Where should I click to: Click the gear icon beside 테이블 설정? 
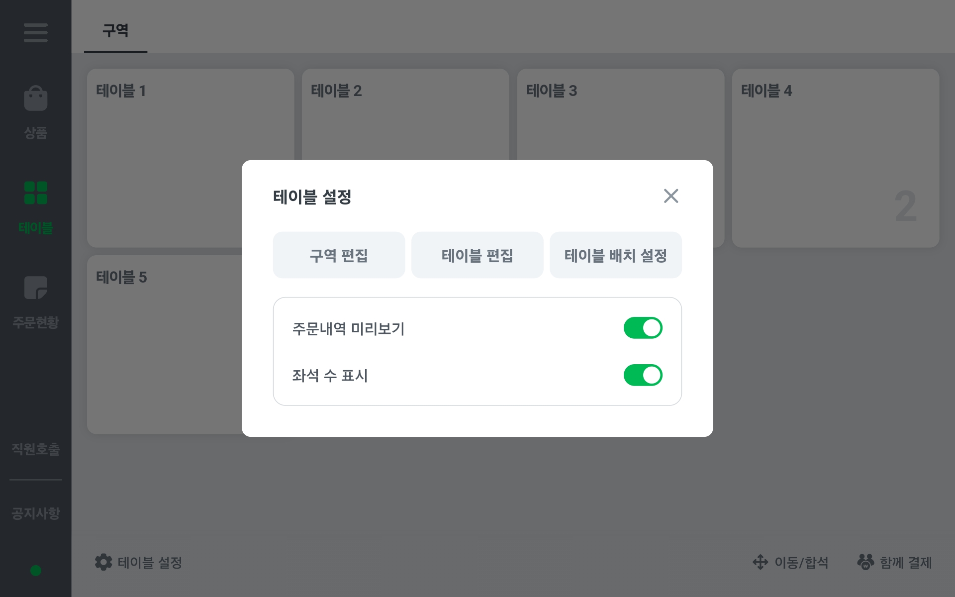click(x=103, y=562)
